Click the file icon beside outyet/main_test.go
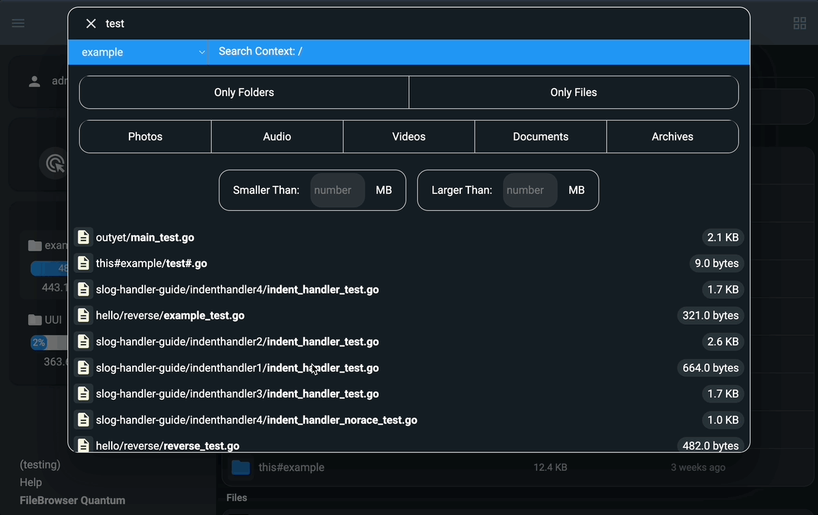Viewport: 818px width, 515px height. [83, 237]
